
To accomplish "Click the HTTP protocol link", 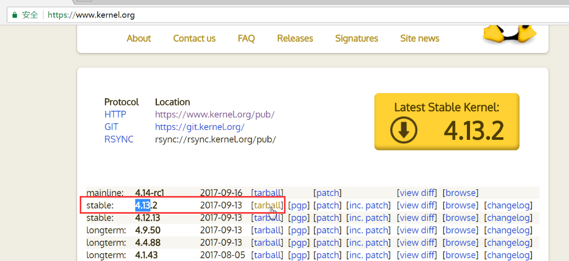I will pos(115,114).
